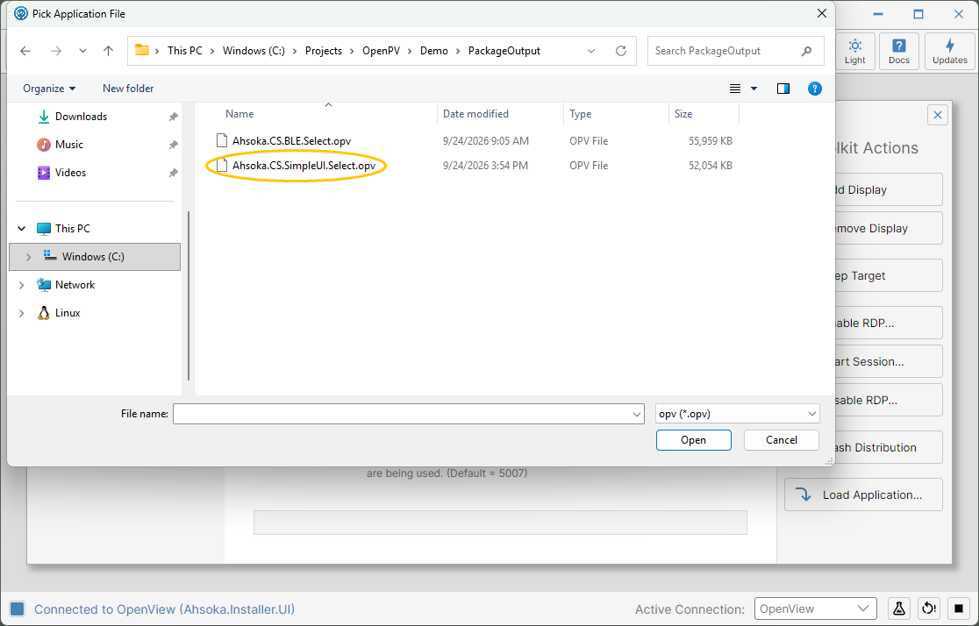Viewport: 979px width, 626px height.
Task: Click the Prep Target action button
Action: coord(890,276)
